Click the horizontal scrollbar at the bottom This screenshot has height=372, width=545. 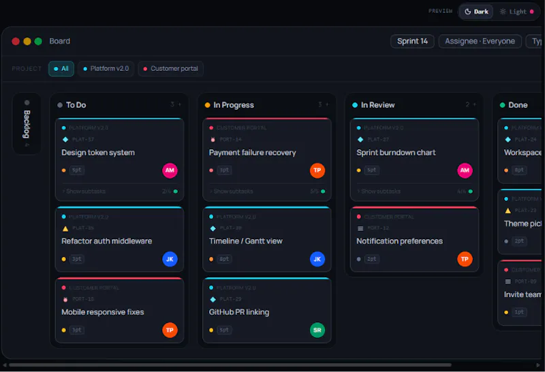coord(230,365)
